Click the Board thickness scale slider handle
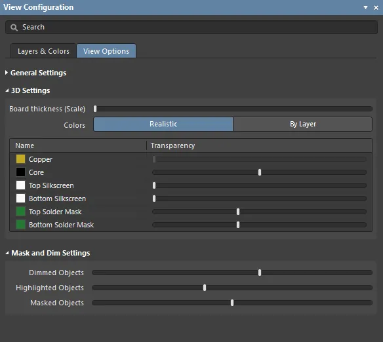383x342 pixels. coord(95,109)
